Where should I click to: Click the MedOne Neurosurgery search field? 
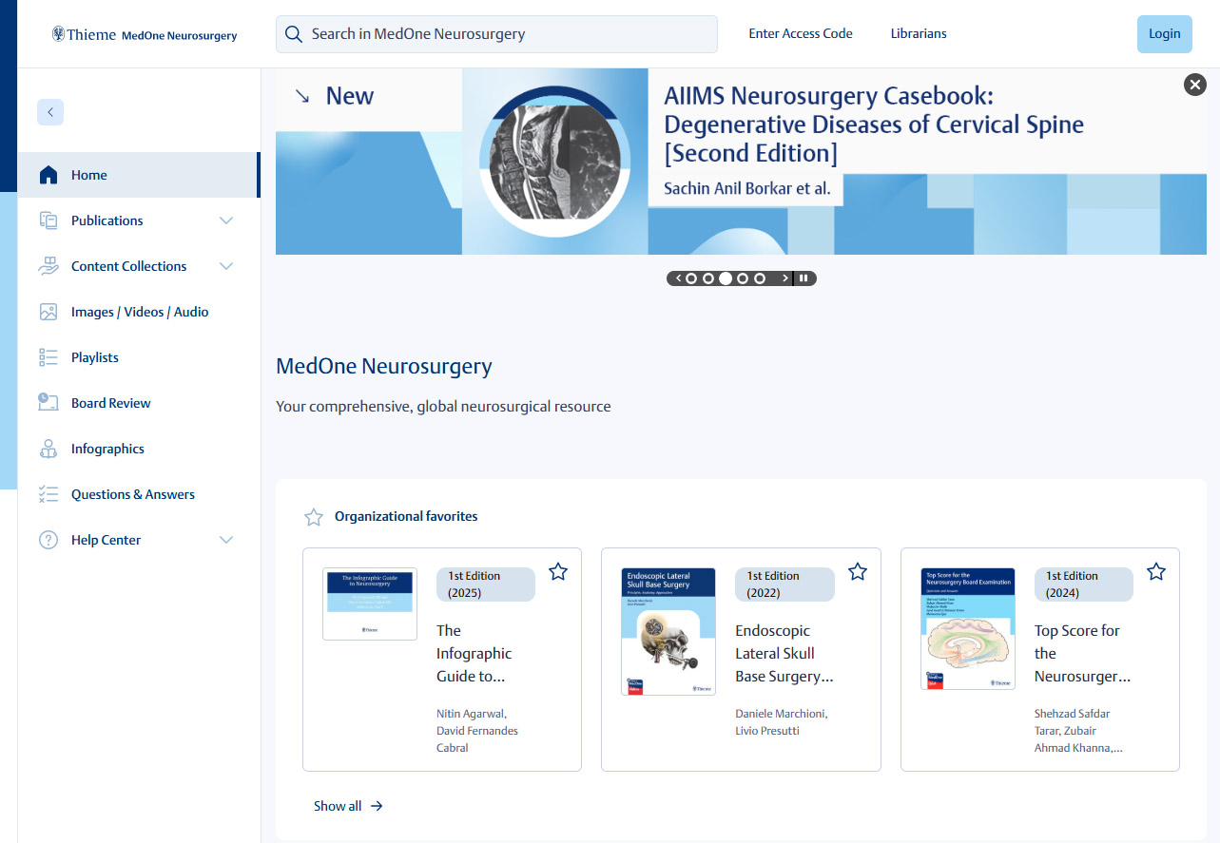(x=496, y=34)
